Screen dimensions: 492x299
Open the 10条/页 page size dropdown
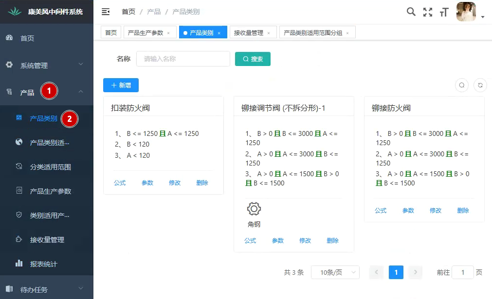tap(335, 272)
